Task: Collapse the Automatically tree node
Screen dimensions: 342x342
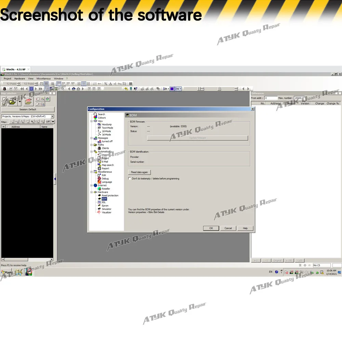Action: click(92, 152)
